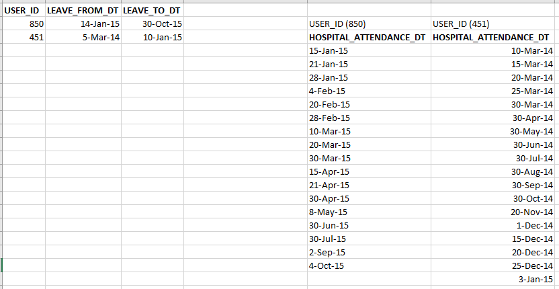The height and width of the screenshot is (289, 559).
Task: Click the 8-May-15 attendance date cell
Action: point(369,212)
